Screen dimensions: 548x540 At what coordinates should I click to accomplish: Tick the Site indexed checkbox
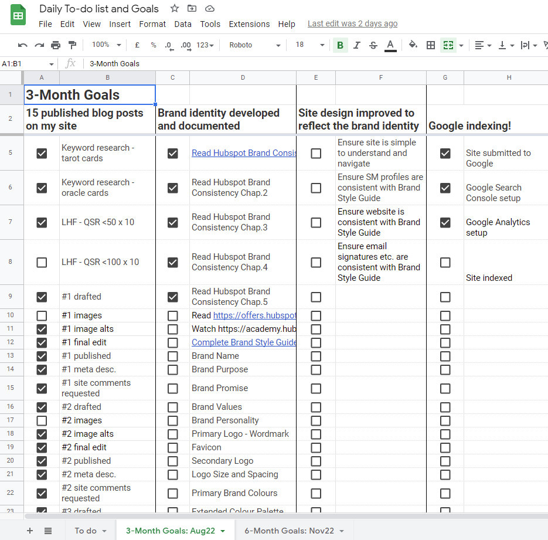445,262
